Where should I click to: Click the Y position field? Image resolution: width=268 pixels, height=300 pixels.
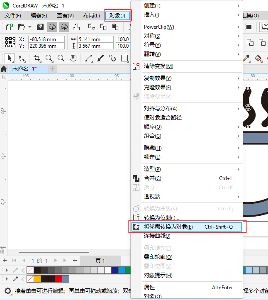(46, 46)
